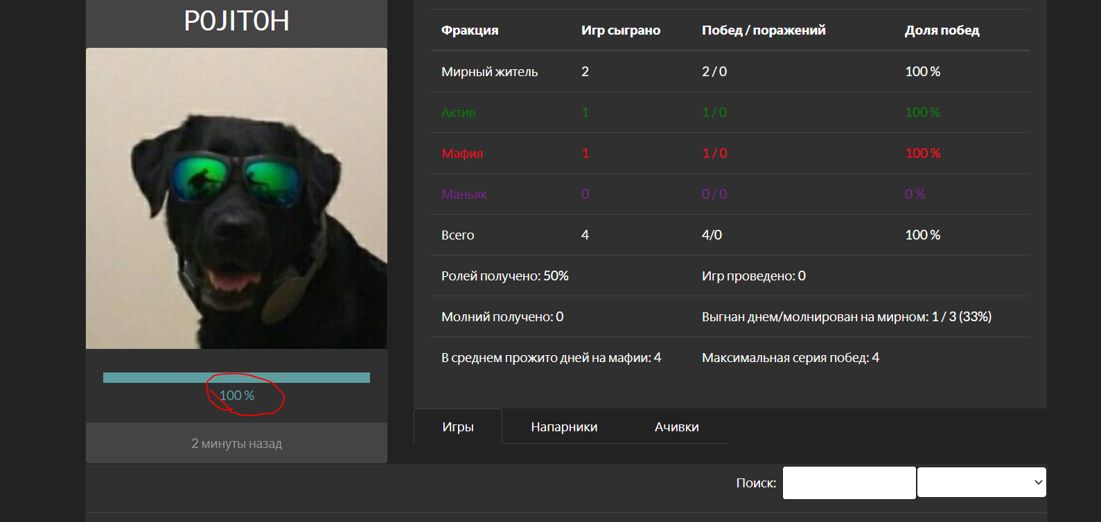Screen dimensions: 1101x522
Task: Click the Побед / поражений column header
Action: pos(764,30)
